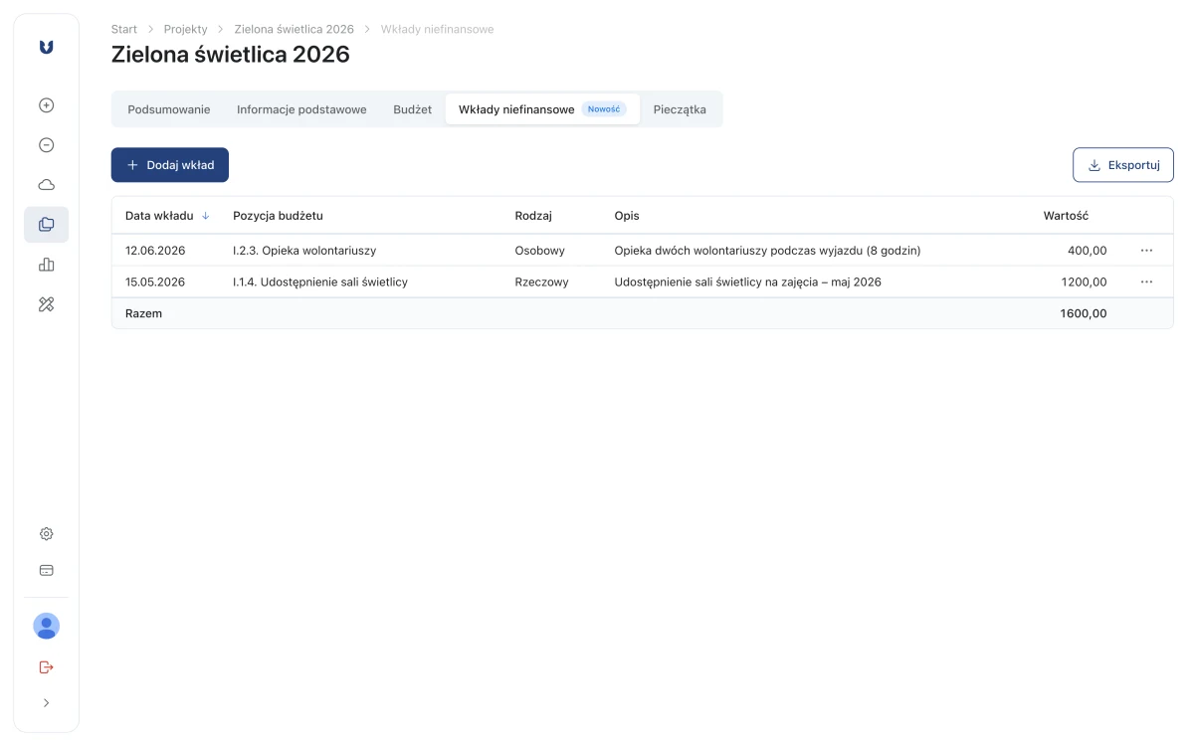Open the three-dot menu for the Opieka wolontariuszy row
This screenshot has height=746, width=1194.
point(1146,251)
